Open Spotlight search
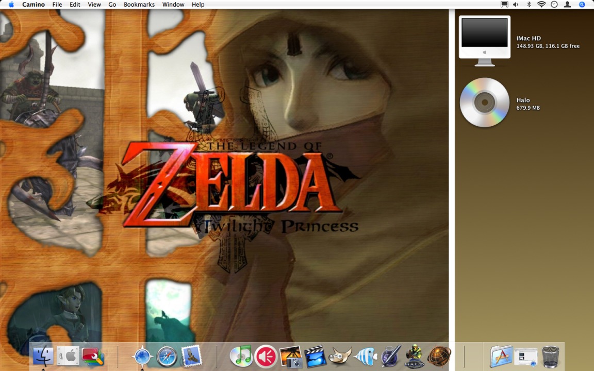594x371 pixels. (582, 5)
